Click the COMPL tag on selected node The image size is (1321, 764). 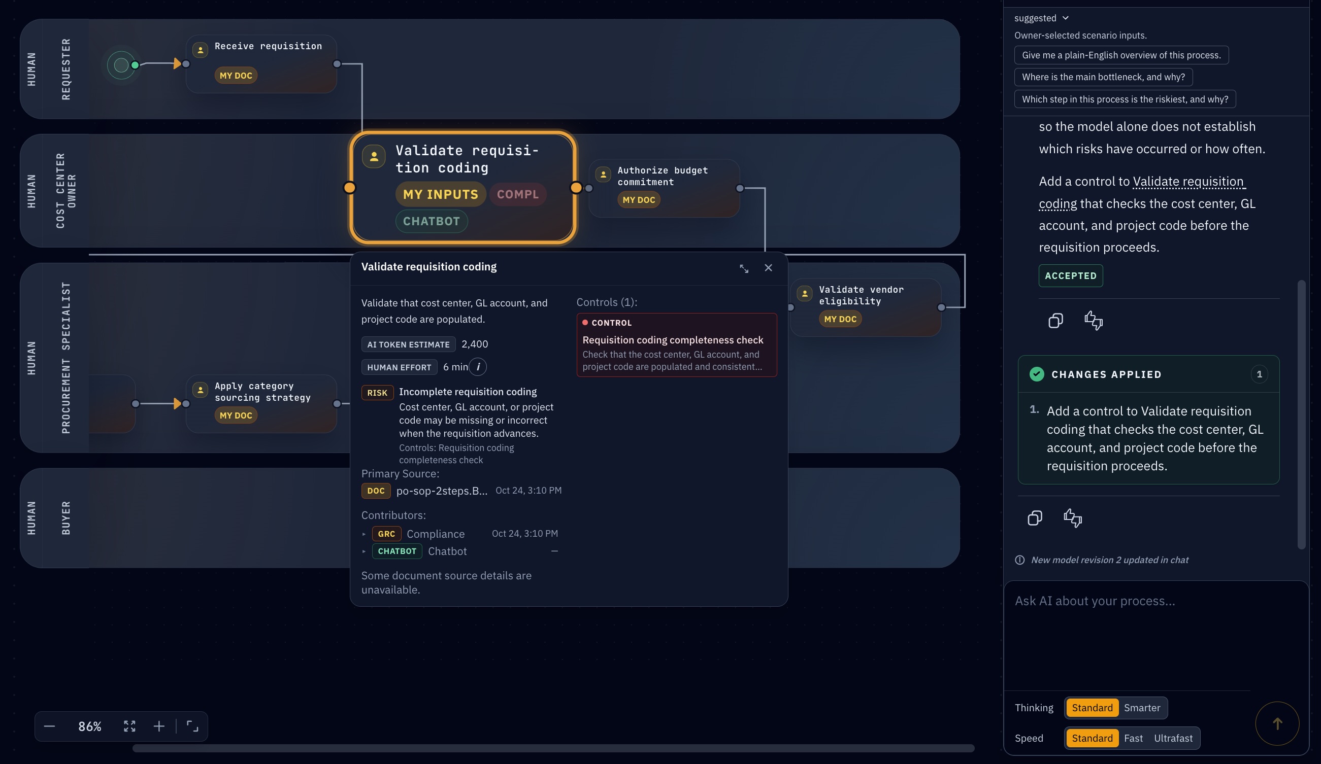(517, 194)
